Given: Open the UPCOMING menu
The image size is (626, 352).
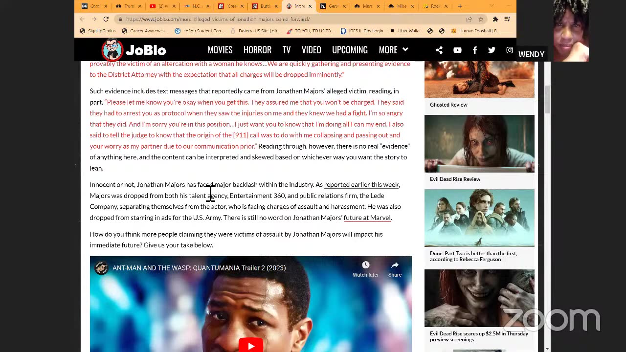Looking at the screenshot, I should [x=350, y=50].
